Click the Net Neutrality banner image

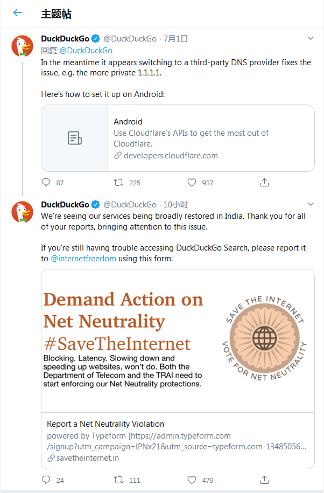coord(178,341)
